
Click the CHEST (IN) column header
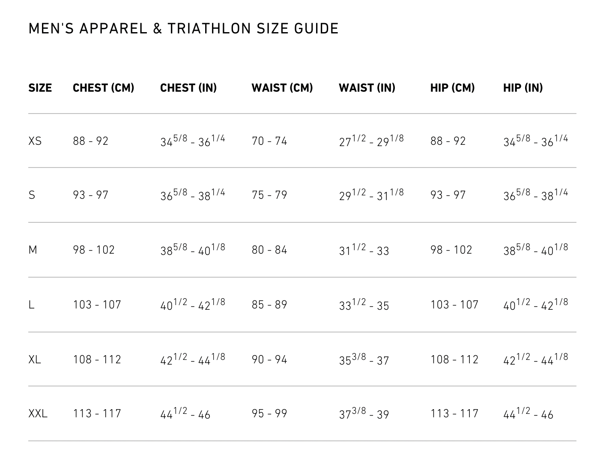pyautogui.click(x=188, y=88)
